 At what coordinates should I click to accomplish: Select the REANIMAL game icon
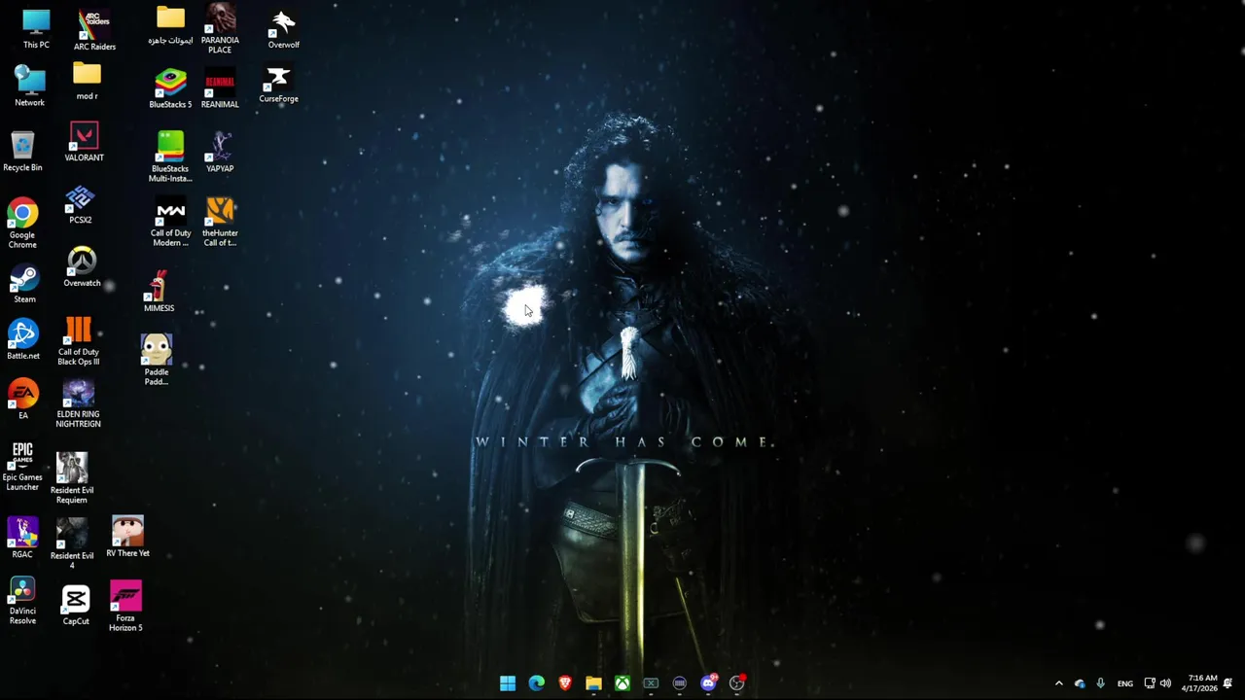coord(220,88)
